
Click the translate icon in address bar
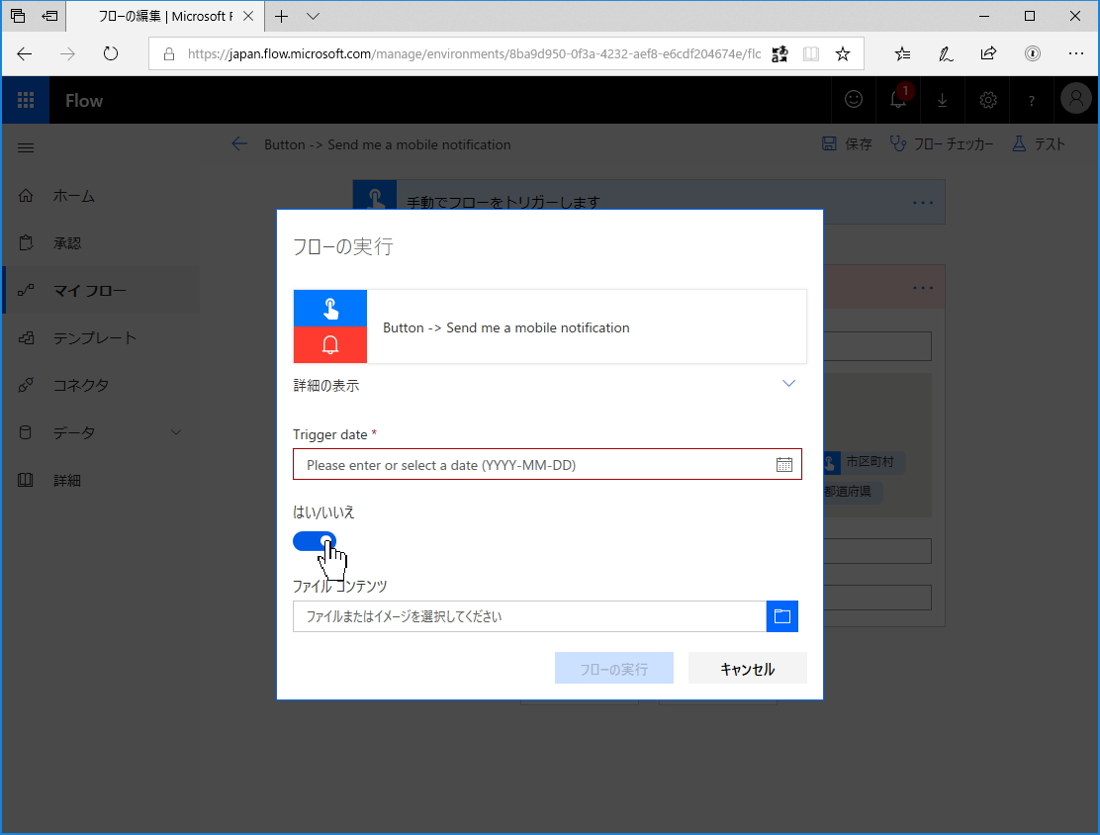tap(779, 54)
